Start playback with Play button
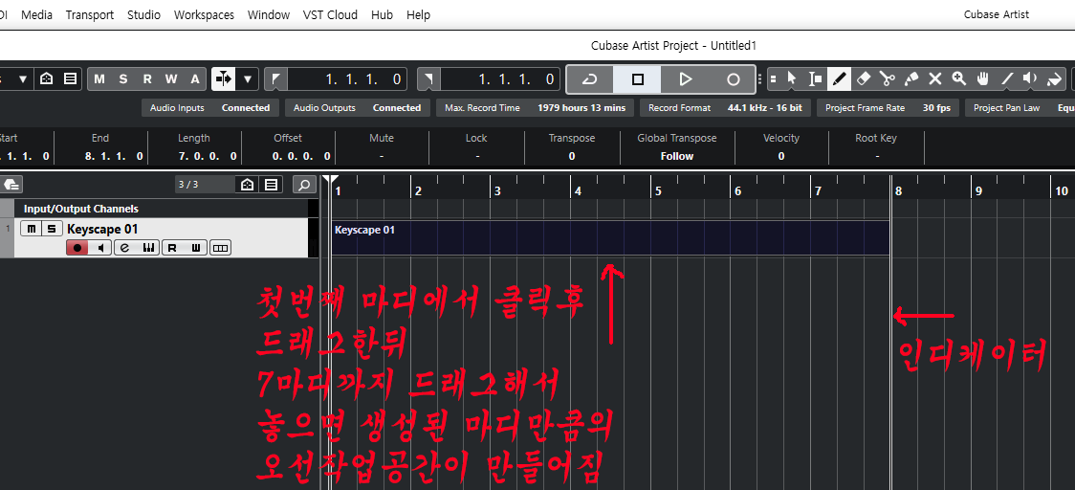 (685, 79)
